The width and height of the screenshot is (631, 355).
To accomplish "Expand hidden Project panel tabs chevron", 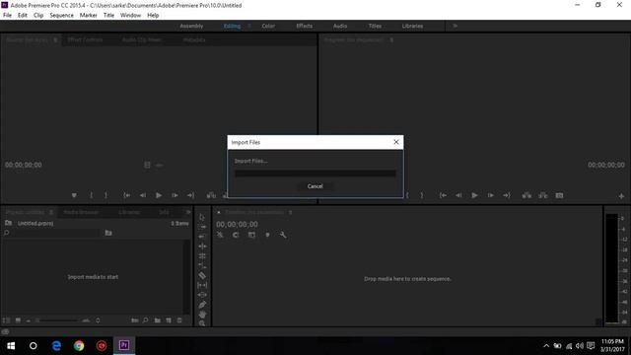I will coord(188,212).
